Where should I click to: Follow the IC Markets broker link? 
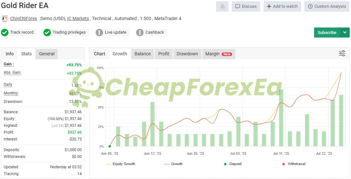(x=78, y=18)
